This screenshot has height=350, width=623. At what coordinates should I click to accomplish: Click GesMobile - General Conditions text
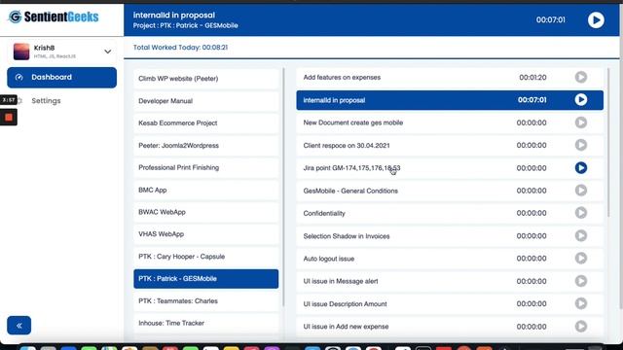pos(350,191)
